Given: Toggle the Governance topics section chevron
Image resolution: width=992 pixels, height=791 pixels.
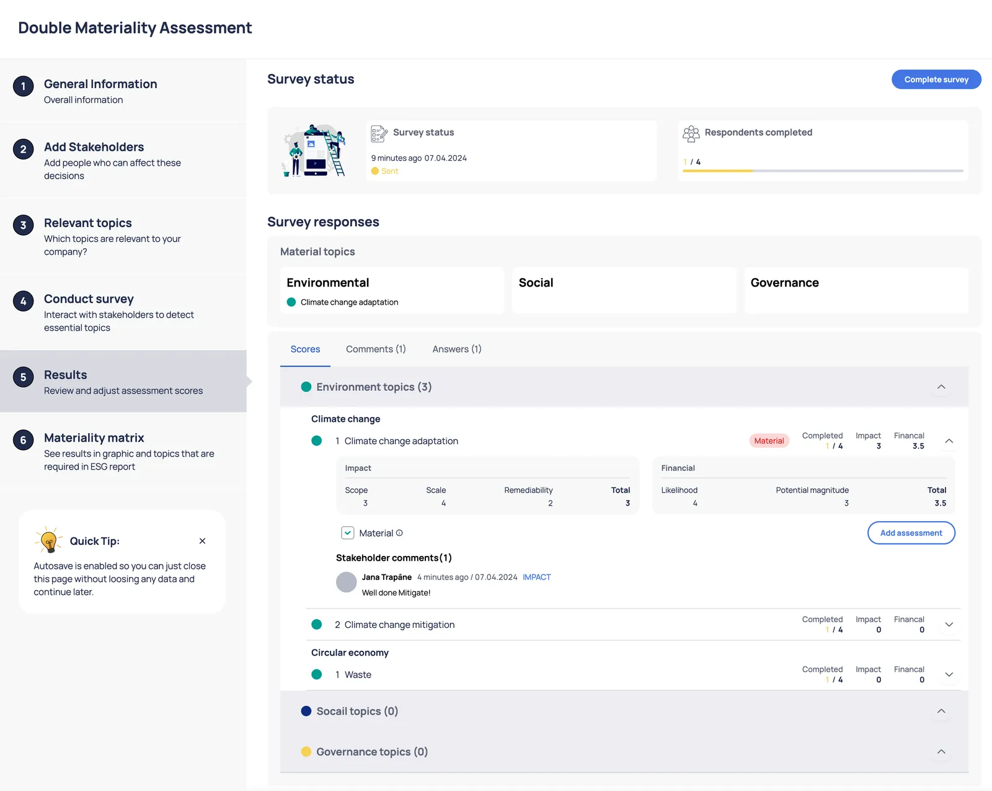Looking at the screenshot, I should pos(941,752).
